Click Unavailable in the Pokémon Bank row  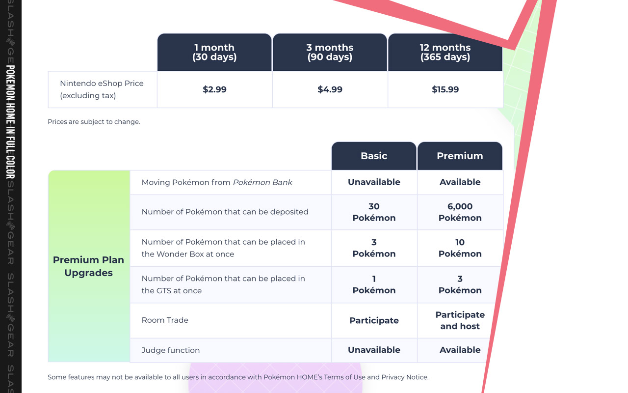[374, 182]
